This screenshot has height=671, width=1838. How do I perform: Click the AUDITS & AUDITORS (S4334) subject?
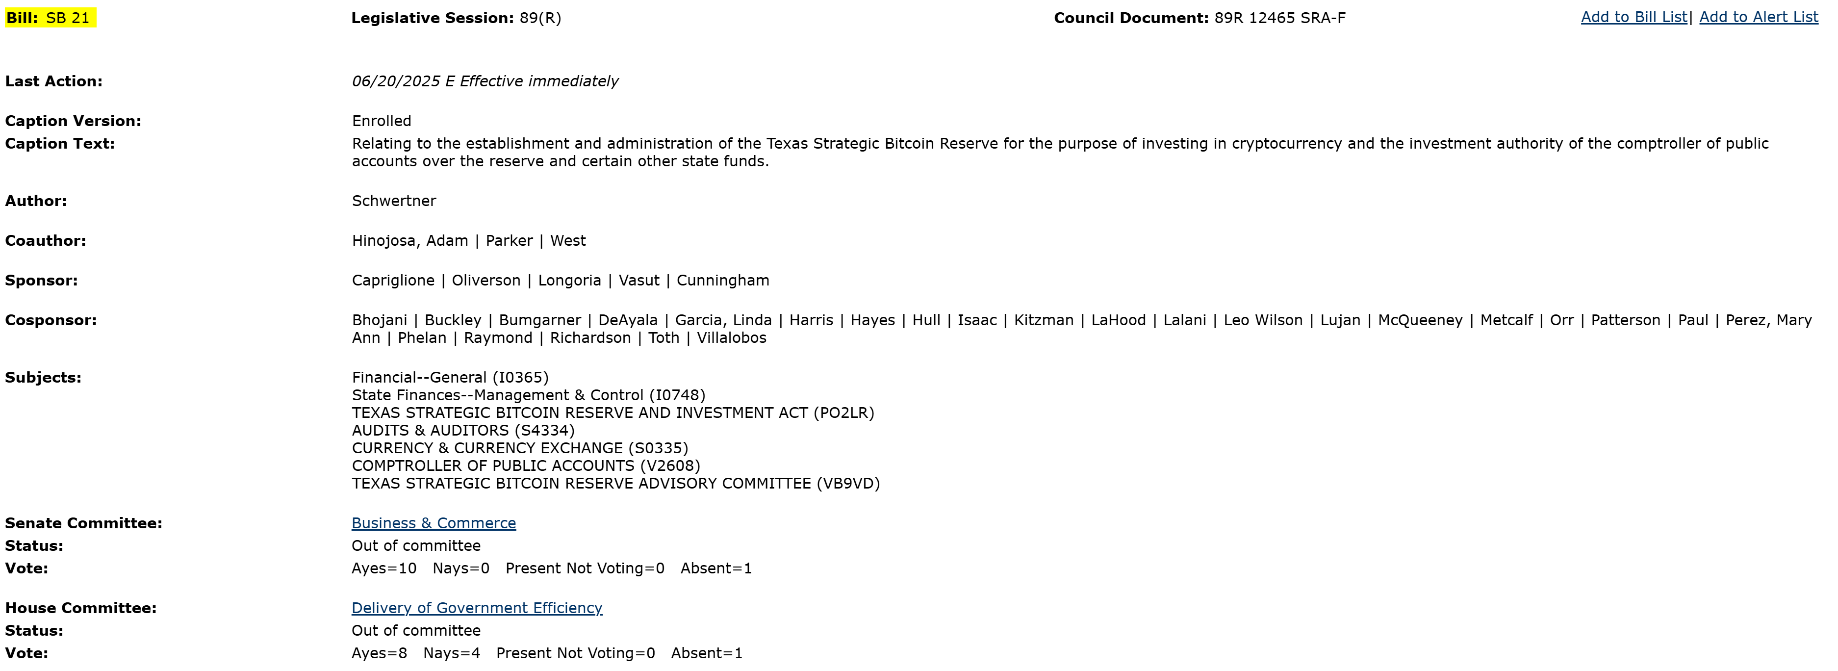(463, 431)
